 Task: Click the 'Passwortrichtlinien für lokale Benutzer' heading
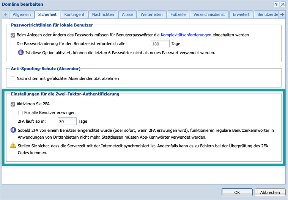[52, 25]
